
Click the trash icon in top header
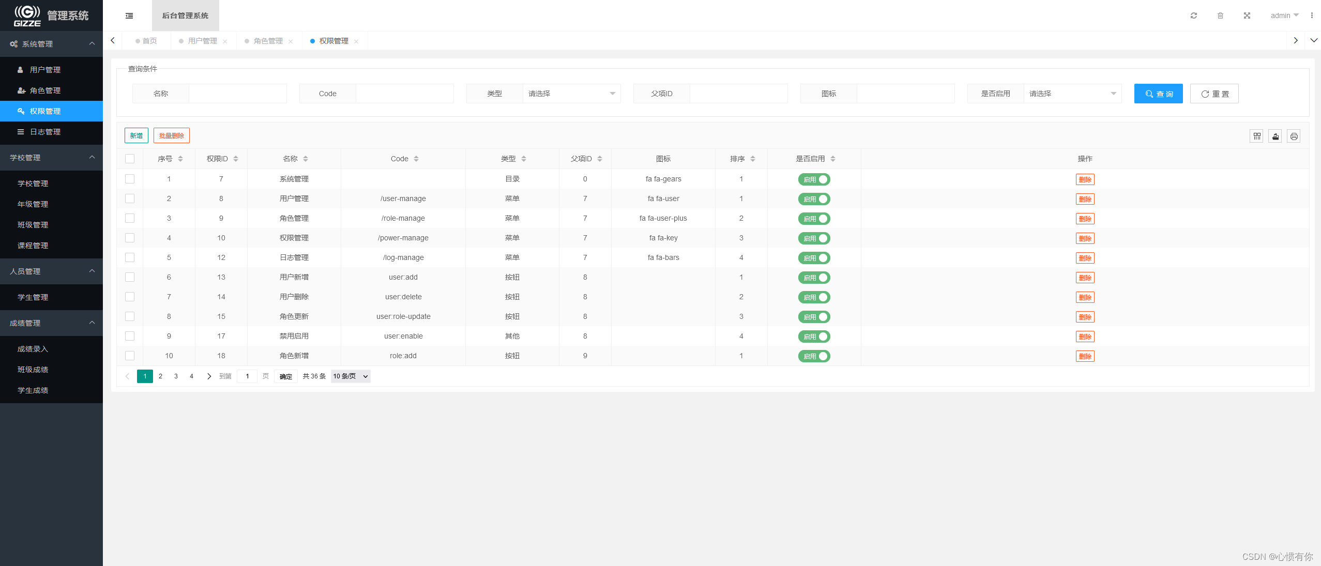[1220, 16]
